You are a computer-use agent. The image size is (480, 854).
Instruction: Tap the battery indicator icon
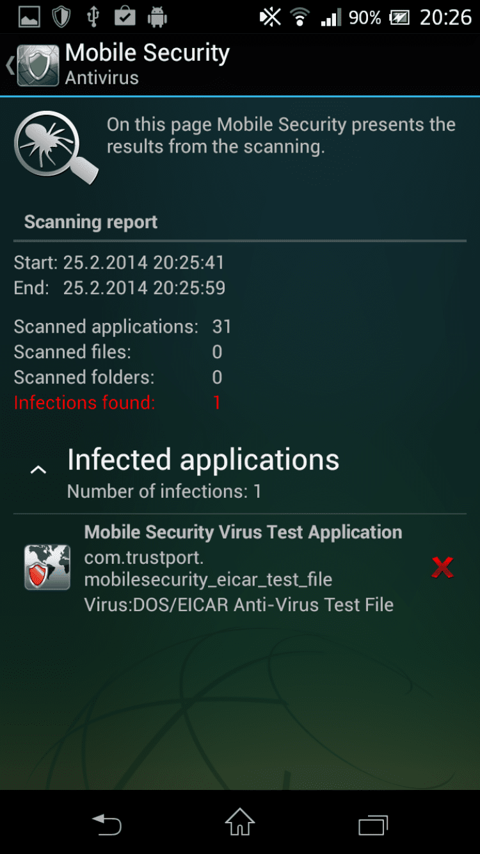(x=399, y=17)
